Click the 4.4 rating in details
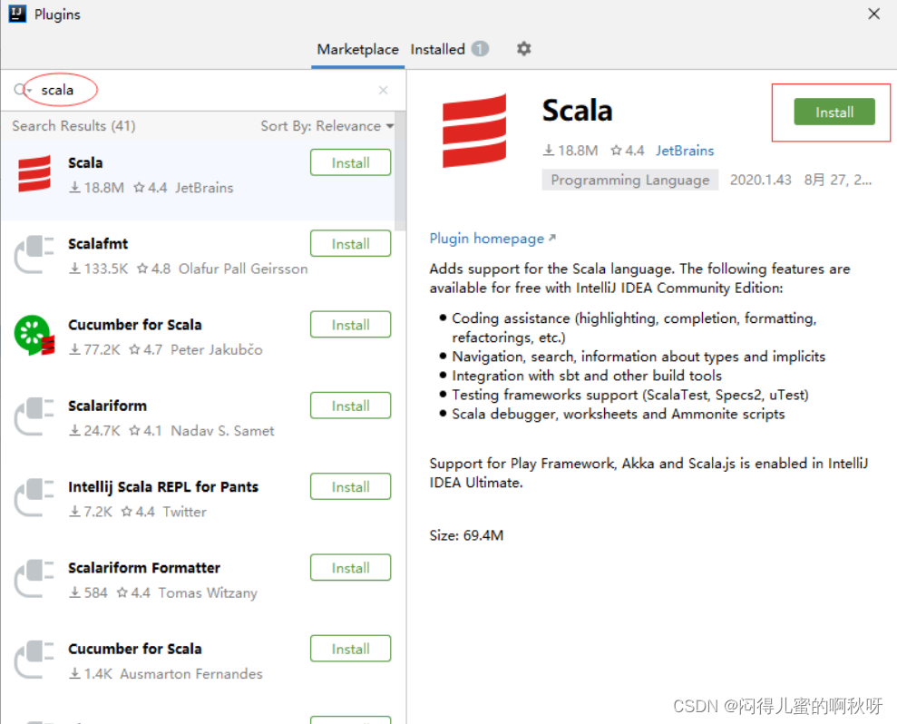The height and width of the screenshot is (724, 897). click(x=628, y=151)
